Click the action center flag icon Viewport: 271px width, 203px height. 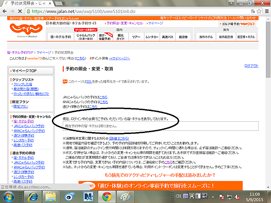222,197
